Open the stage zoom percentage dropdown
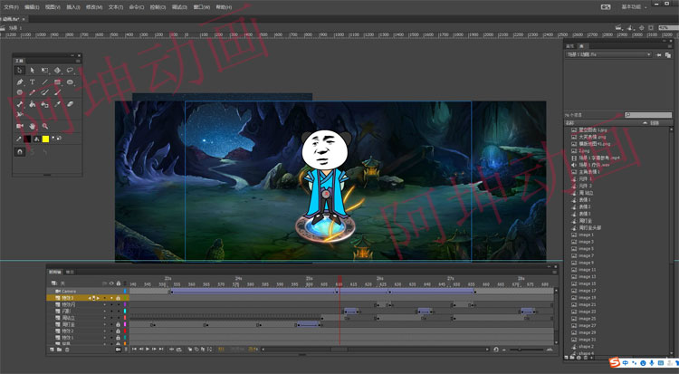679x374 pixels. (668, 28)
